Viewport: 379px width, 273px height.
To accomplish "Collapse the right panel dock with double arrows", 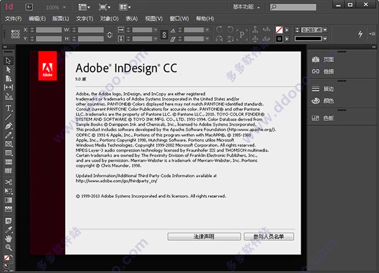I will [374, 47].
